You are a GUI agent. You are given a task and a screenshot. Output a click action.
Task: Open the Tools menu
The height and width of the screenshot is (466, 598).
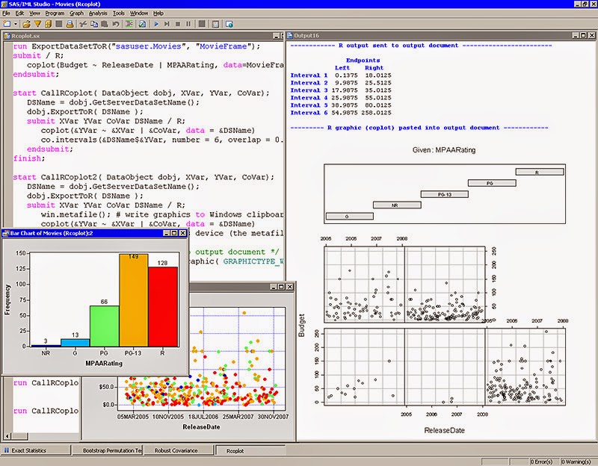point(119,13)
